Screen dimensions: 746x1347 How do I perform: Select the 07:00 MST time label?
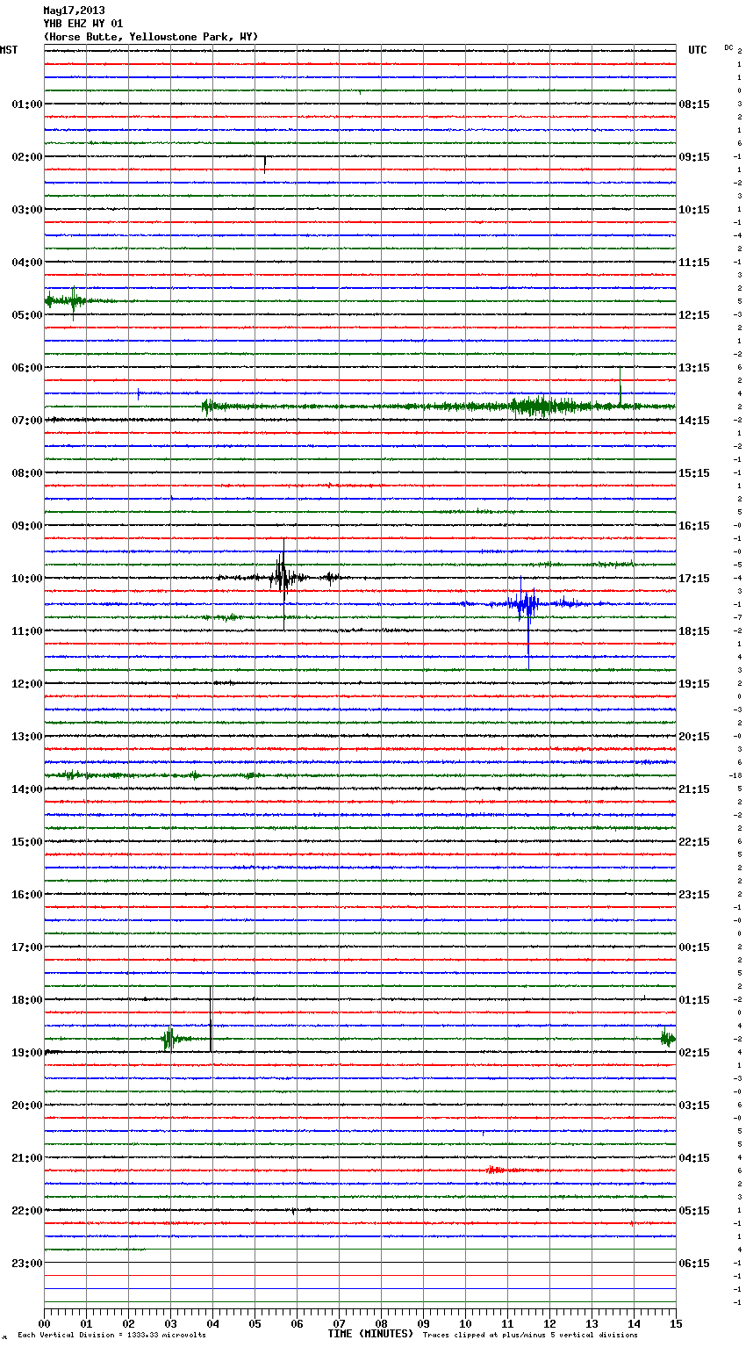tap(27, 421)
